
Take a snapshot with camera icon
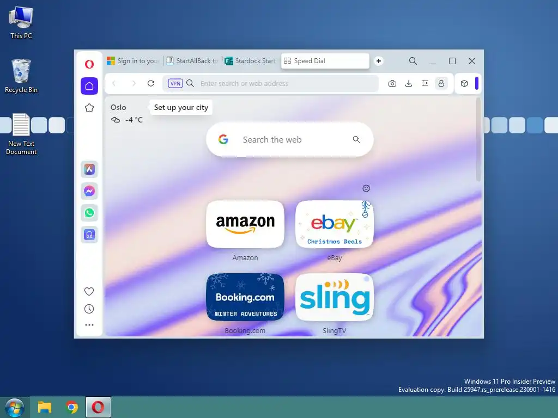392,83
